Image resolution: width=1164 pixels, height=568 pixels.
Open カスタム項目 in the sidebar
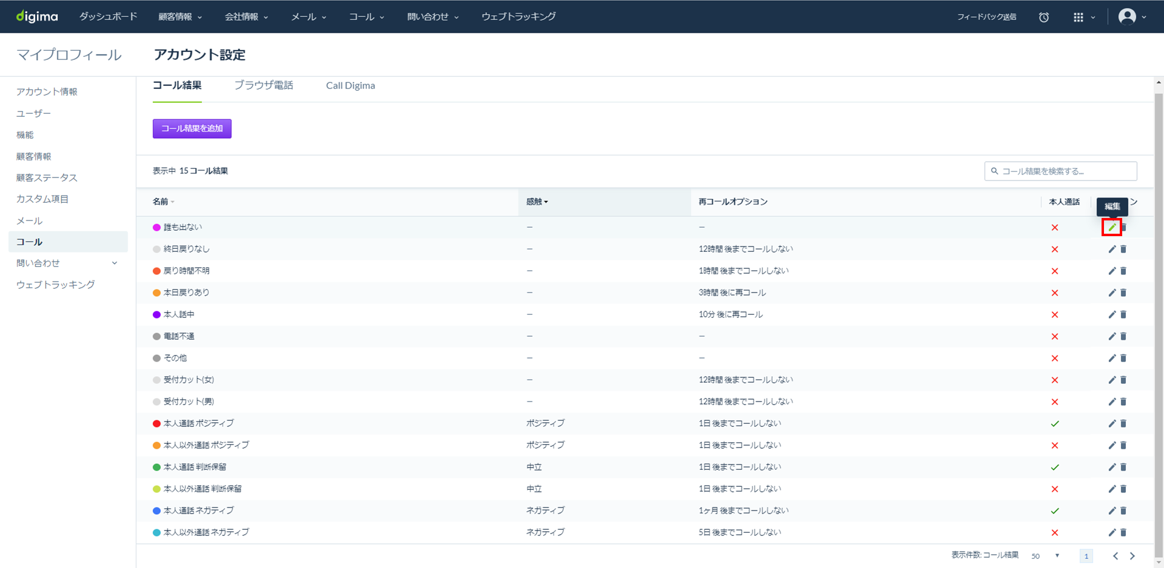coord(42,199)
